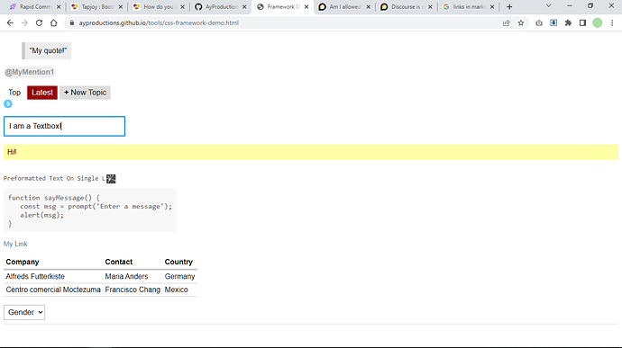The height and width of the screenshot is (348, 622).
Task: Close the Framework Demo tab
Action: coord(306,6)
